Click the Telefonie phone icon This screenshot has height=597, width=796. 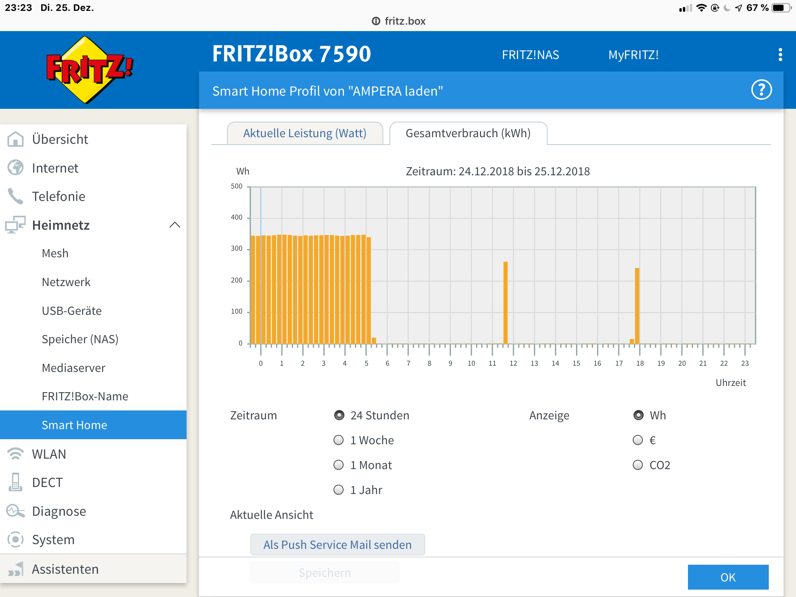click(x=16, y=196)
